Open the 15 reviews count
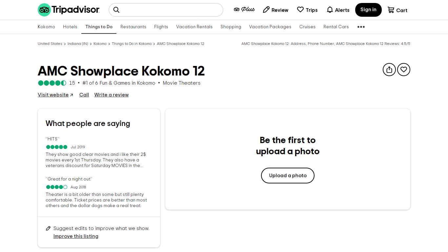The height and width of the screenshot is (252, 448). [x=72, y=83]
